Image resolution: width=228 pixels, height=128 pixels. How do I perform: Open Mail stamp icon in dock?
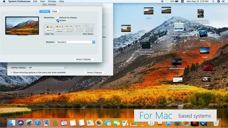click(47, 123)
